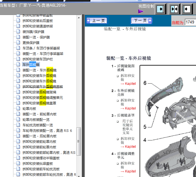Select tree item 装配一览 - 前轮罩内板

coord(39,114)
